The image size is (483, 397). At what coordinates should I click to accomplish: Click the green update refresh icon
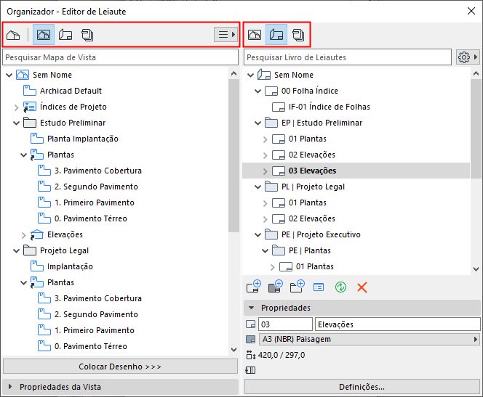[340, 287]
